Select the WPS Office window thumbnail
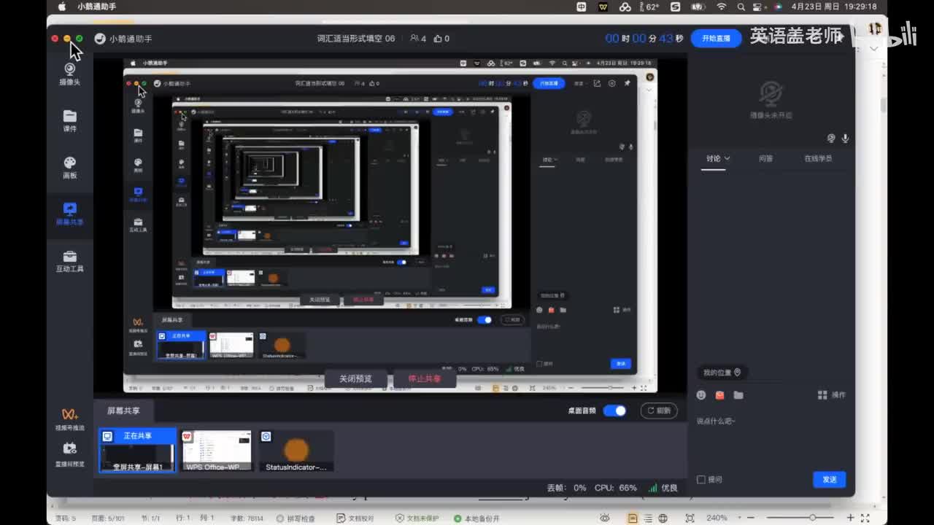 tap(216, 451)
